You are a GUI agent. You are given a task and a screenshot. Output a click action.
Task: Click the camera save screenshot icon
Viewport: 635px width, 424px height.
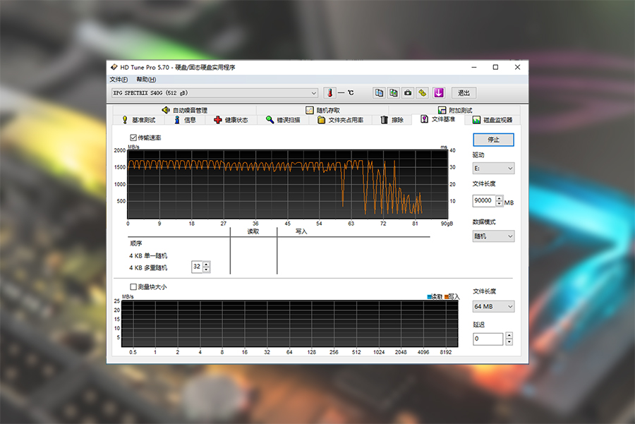coord(408,92)
